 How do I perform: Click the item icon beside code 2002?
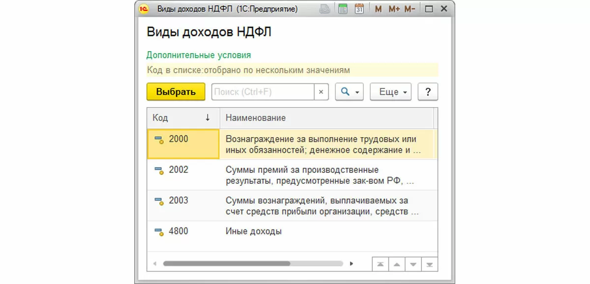(x=159, y=170)
